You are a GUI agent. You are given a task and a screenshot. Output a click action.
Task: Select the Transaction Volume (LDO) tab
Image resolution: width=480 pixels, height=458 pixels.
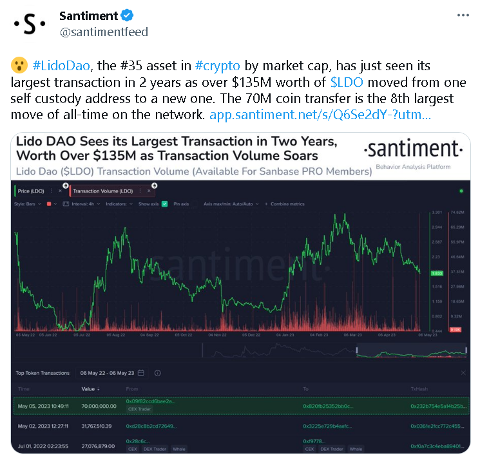[x=103, y=191]
